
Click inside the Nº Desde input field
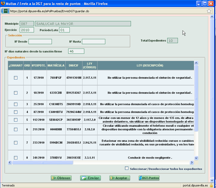click(40, 41)
